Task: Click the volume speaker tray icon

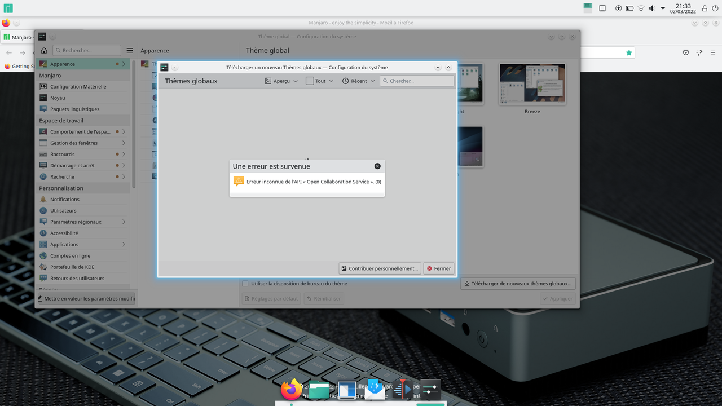Action: click(x=653, y=8)
